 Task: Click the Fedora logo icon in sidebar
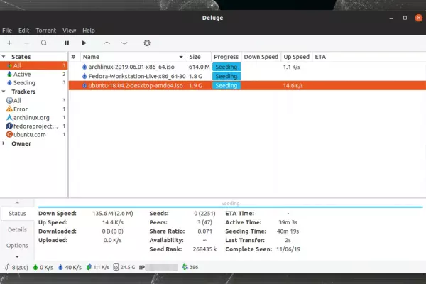[9, 126]
